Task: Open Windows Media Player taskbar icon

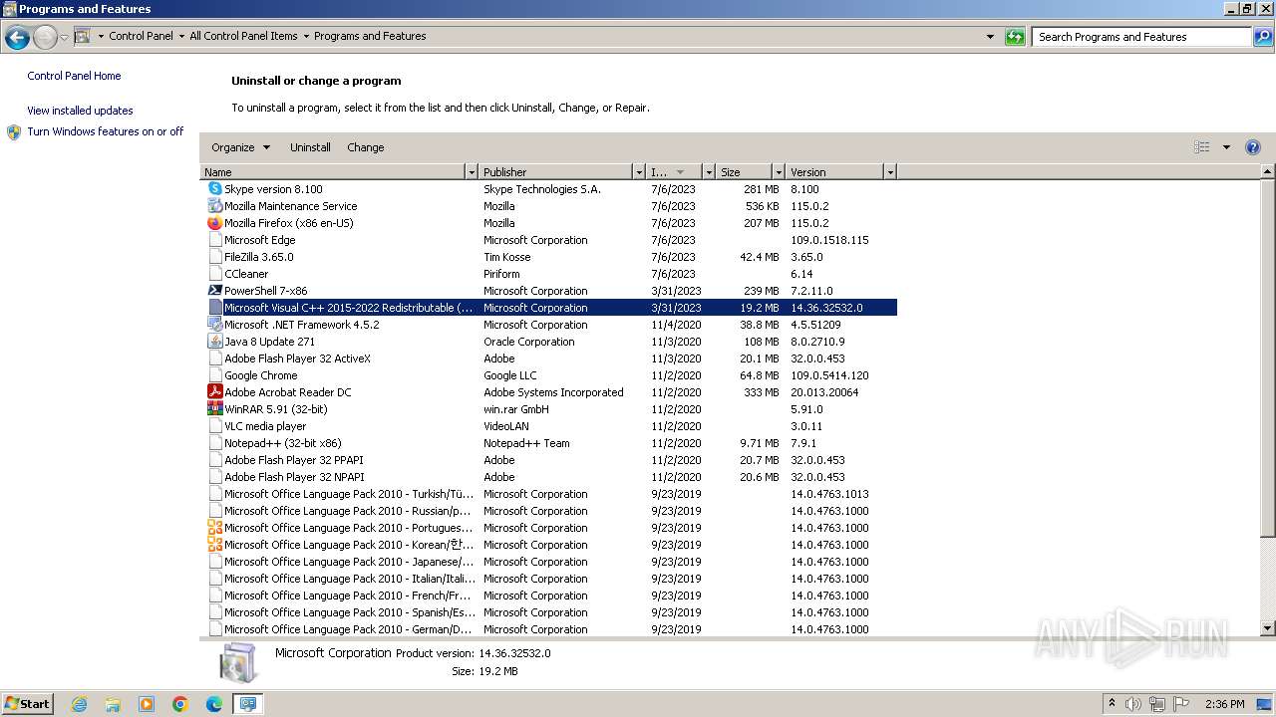Action: point(147,704)
